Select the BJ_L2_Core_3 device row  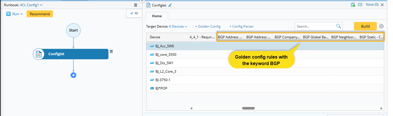click(x=265, y=71)
